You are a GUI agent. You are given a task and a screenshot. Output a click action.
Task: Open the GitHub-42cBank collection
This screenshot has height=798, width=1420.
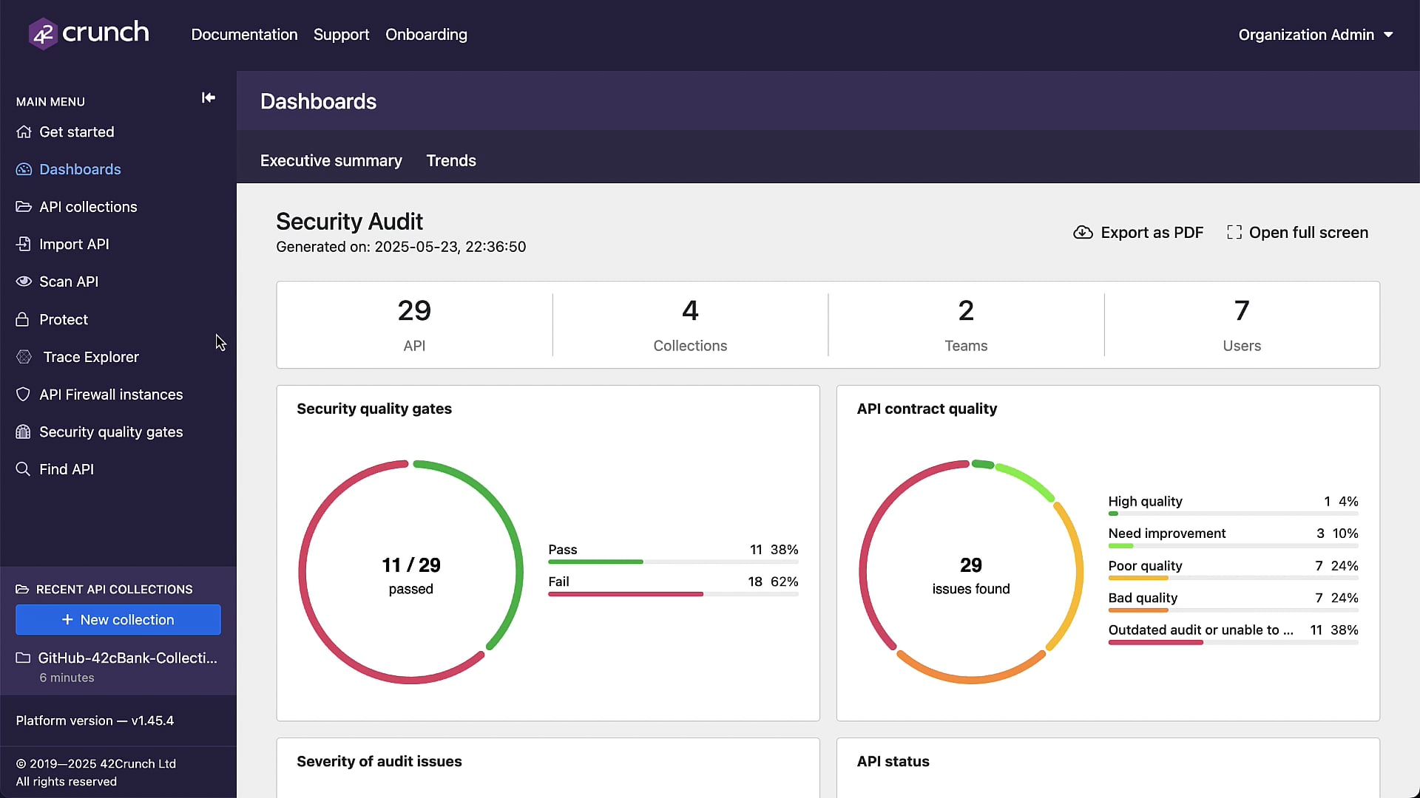(x=127, y=658)
